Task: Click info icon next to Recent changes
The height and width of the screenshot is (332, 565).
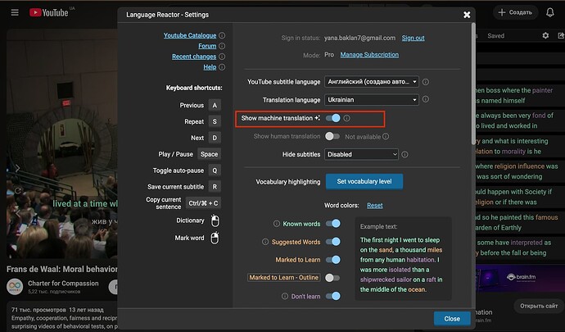Action: coord(222,57)
